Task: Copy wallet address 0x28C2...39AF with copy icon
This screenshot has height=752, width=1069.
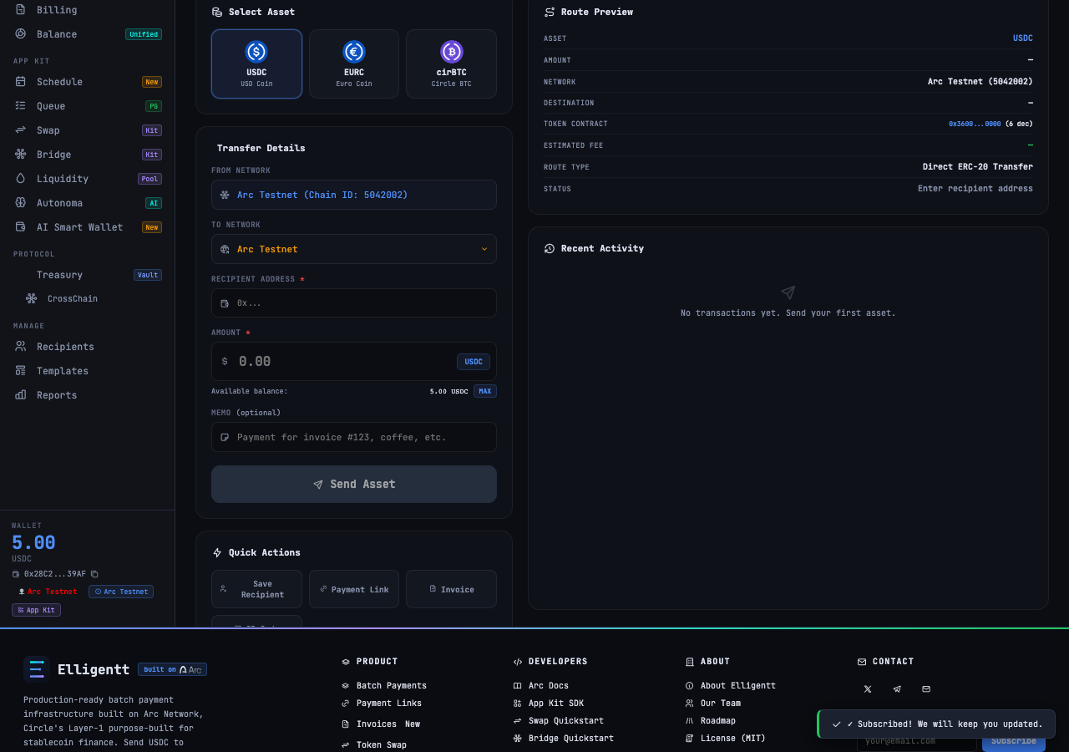Action: [x=94, y=574]
